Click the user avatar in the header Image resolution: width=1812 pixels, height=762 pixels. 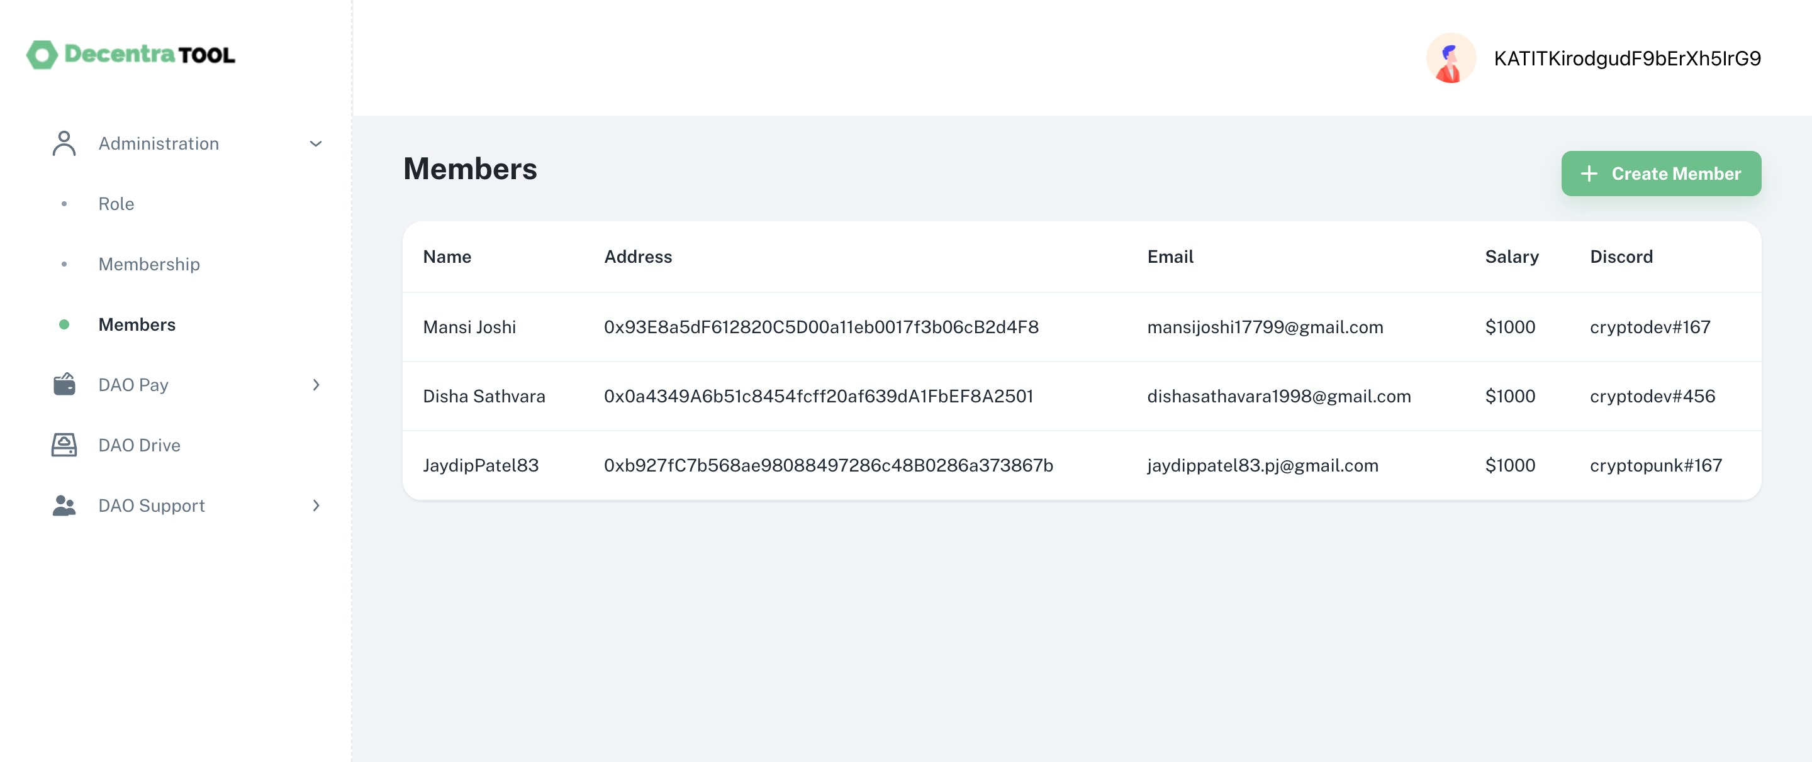point(1450,58)
